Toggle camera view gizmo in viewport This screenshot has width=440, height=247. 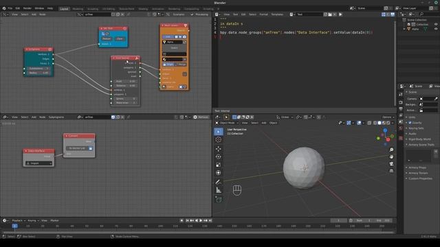(391, 164)
